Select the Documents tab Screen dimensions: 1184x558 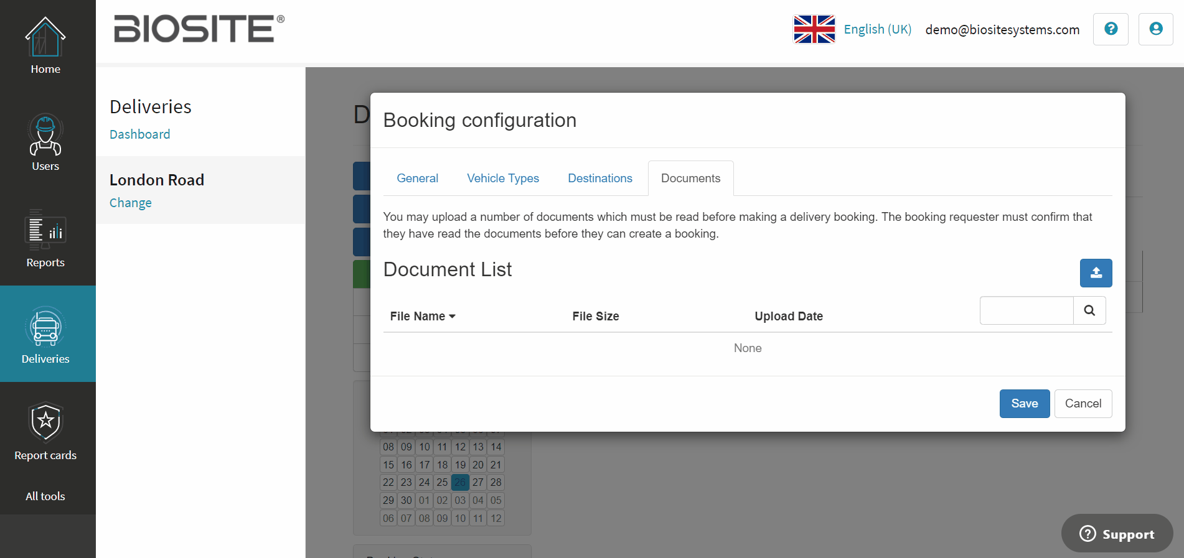tap(690, 179)
